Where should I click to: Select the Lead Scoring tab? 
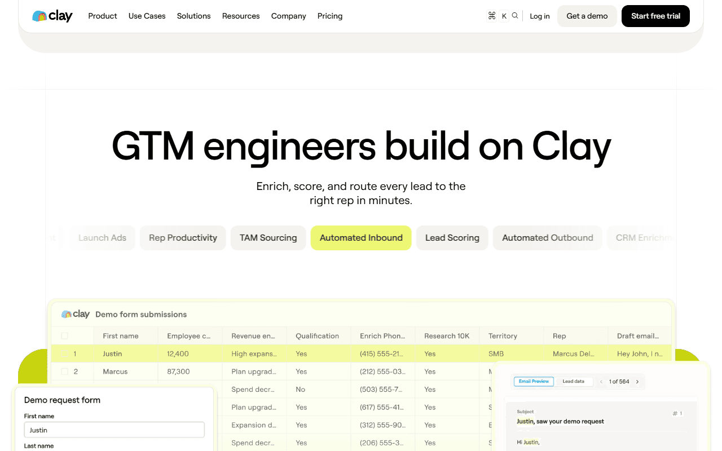click(452, 238)
